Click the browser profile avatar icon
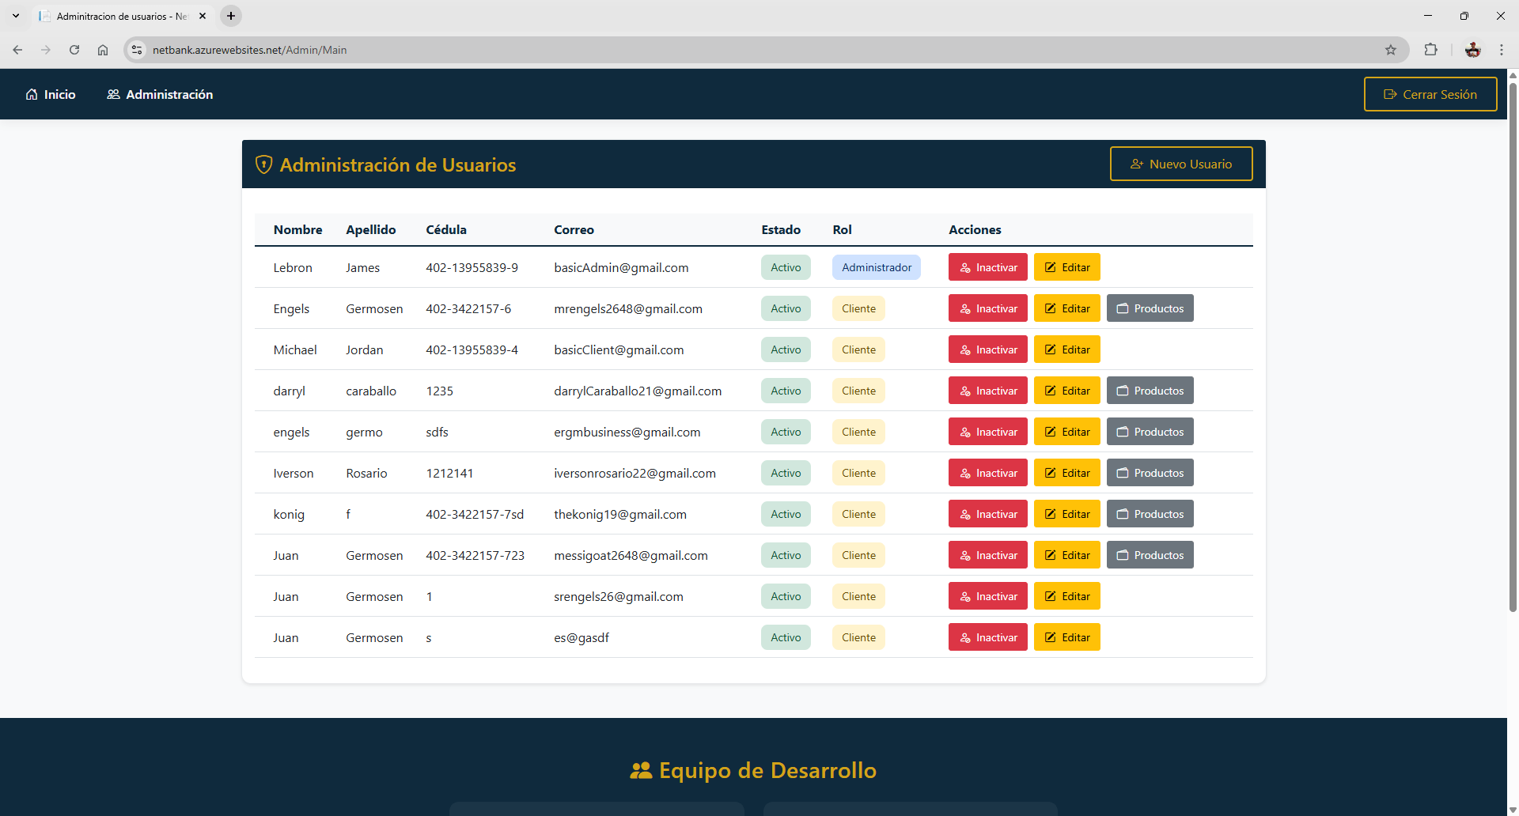Viewport: 1519px width, 816px height. 1472,50
